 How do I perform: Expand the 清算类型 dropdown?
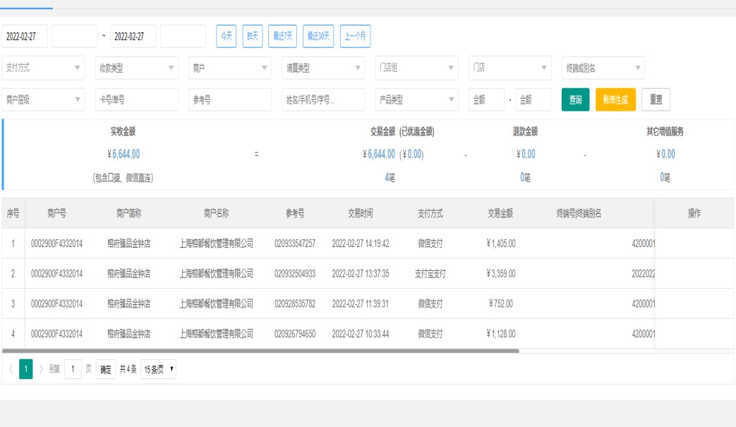point(323,68)
